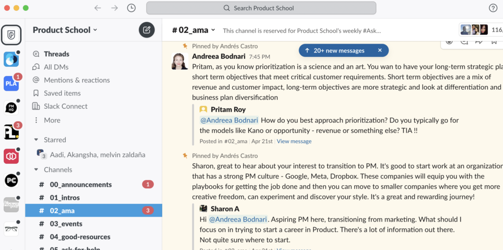Screen dimensions: 503x250
Task: Open member avatars list at top right
Action: pyautogui.click(x=474, y=30)
